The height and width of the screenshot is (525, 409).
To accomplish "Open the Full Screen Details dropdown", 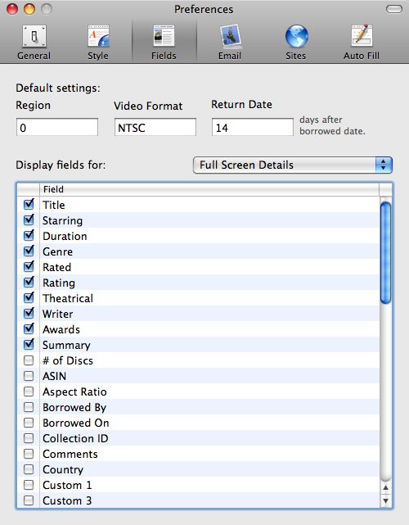I will tap(293, 165).
